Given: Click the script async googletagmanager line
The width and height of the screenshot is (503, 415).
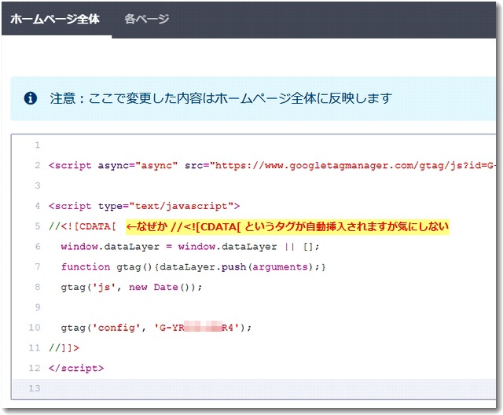Looking at the screenshot, I should coord(272,166).
